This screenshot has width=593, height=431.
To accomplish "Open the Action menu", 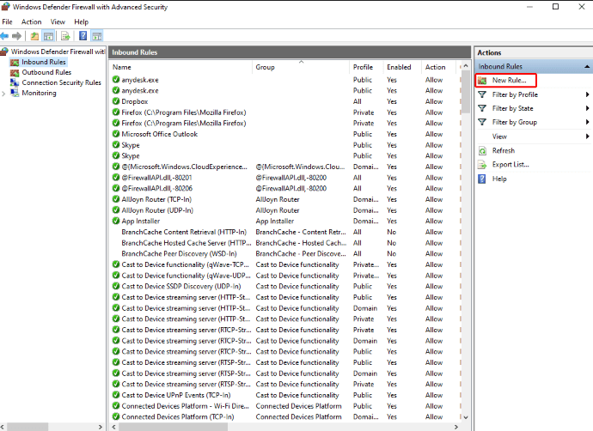I will pos(32,22).
